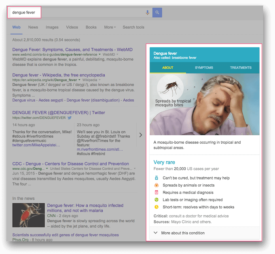
Task: Click 'Sources: Mayo Clinic and others' text
Action: coord(183,222)
